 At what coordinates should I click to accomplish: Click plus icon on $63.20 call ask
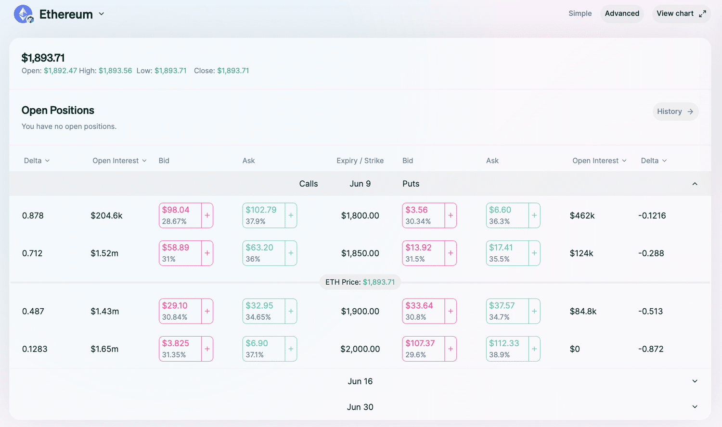(x=291, y=253)
